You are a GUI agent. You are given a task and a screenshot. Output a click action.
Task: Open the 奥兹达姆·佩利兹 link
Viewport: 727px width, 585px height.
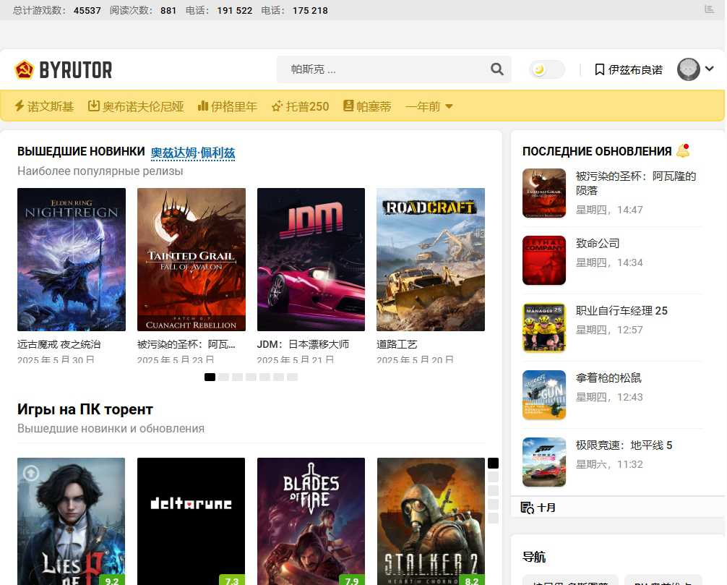[x=191, y=152]
